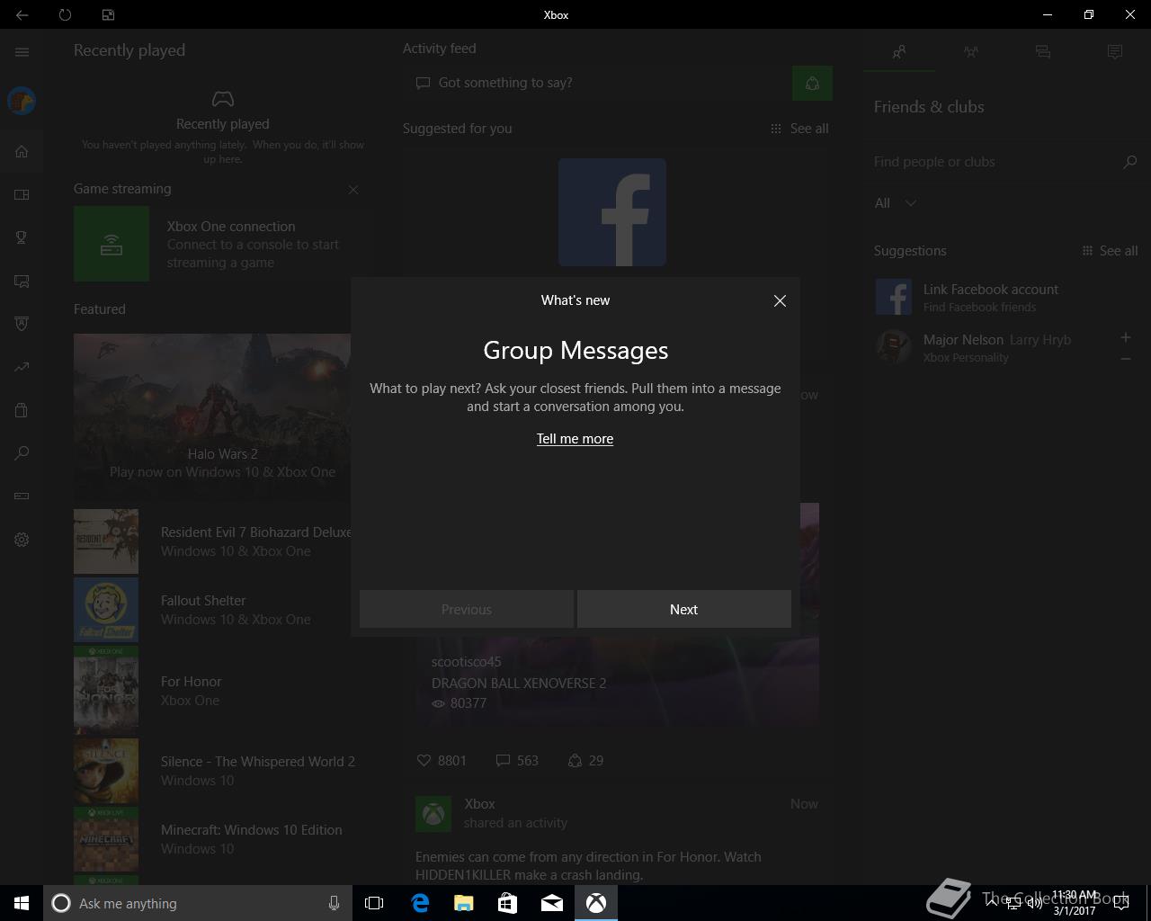This screenshot has width=1151, height=921.
Task: Open the hamburger navigation menu
Action: [22, 52]
